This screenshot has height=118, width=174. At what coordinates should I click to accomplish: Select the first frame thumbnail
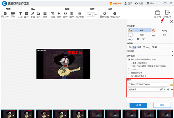pos(9,114)
